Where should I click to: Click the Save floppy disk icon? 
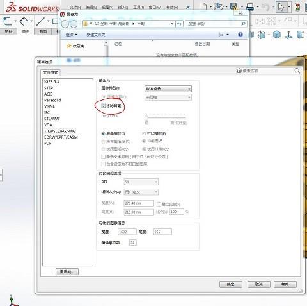pos(234,6)
